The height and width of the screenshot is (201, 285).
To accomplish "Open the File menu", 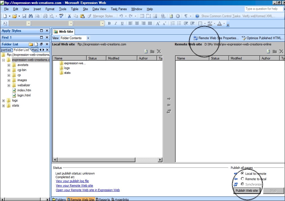I will (6, 9).
